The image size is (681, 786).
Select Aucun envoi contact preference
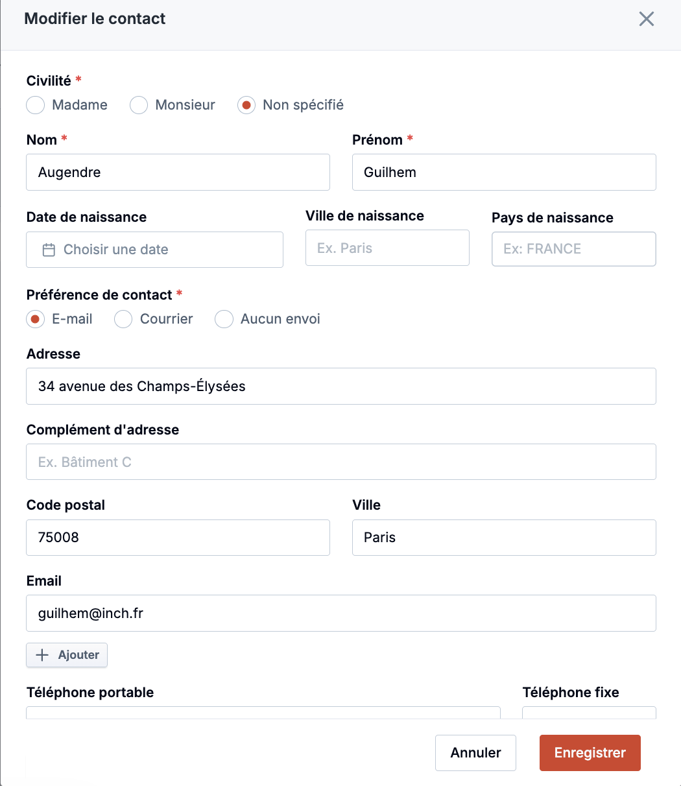tap(224, 319)
